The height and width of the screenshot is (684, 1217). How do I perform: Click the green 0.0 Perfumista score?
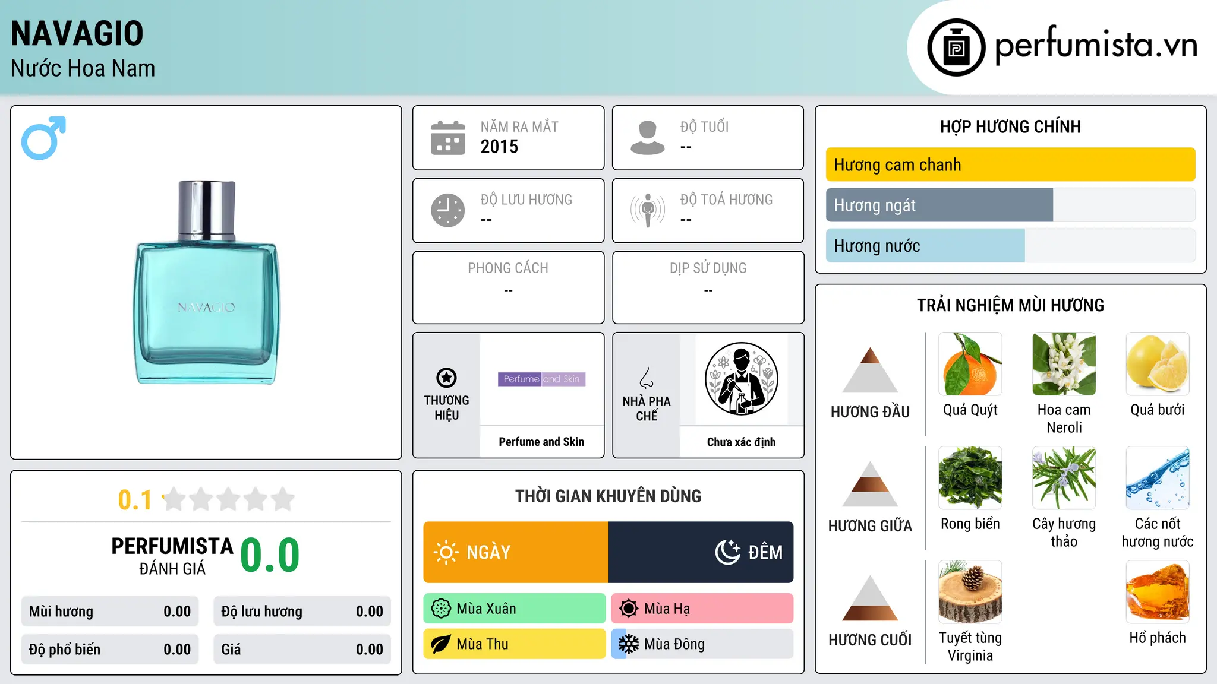click(x=270, y=555)
